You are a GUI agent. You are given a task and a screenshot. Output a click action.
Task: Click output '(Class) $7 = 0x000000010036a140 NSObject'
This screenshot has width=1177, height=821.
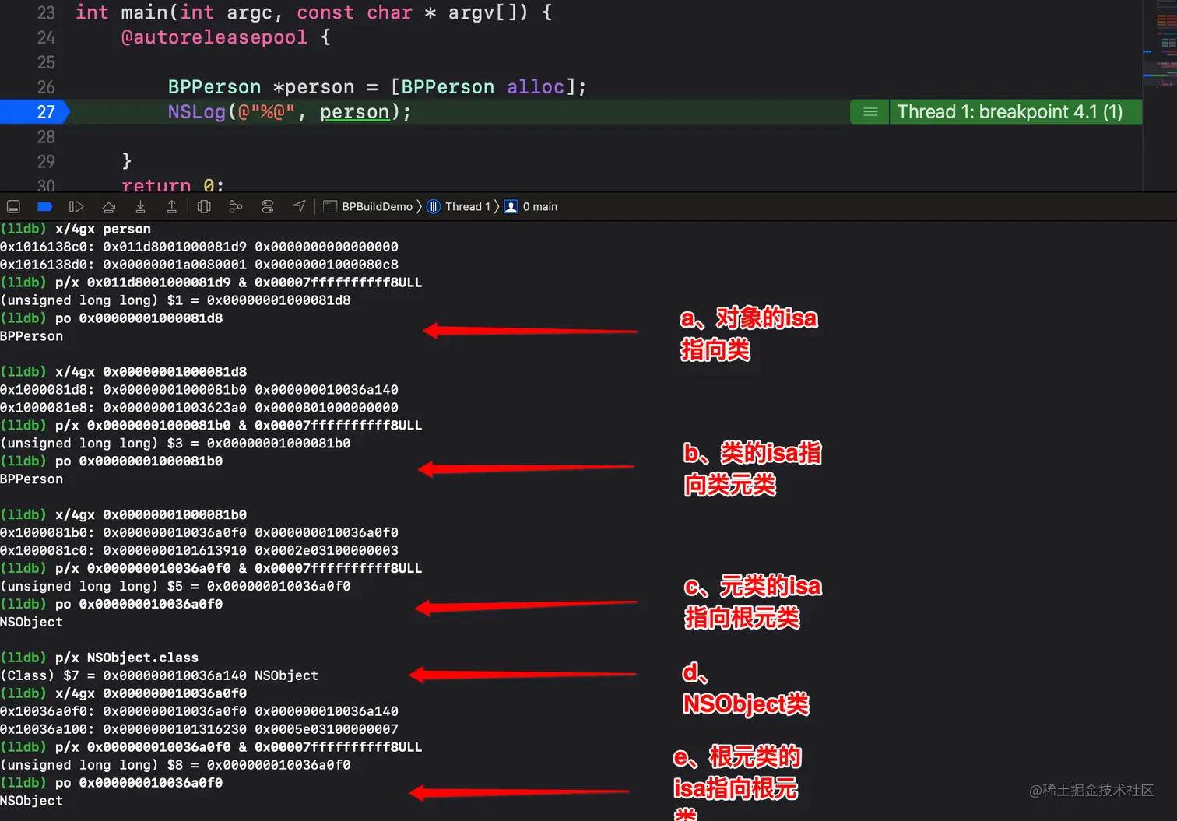pyautogui.click(x=159, y=675)
